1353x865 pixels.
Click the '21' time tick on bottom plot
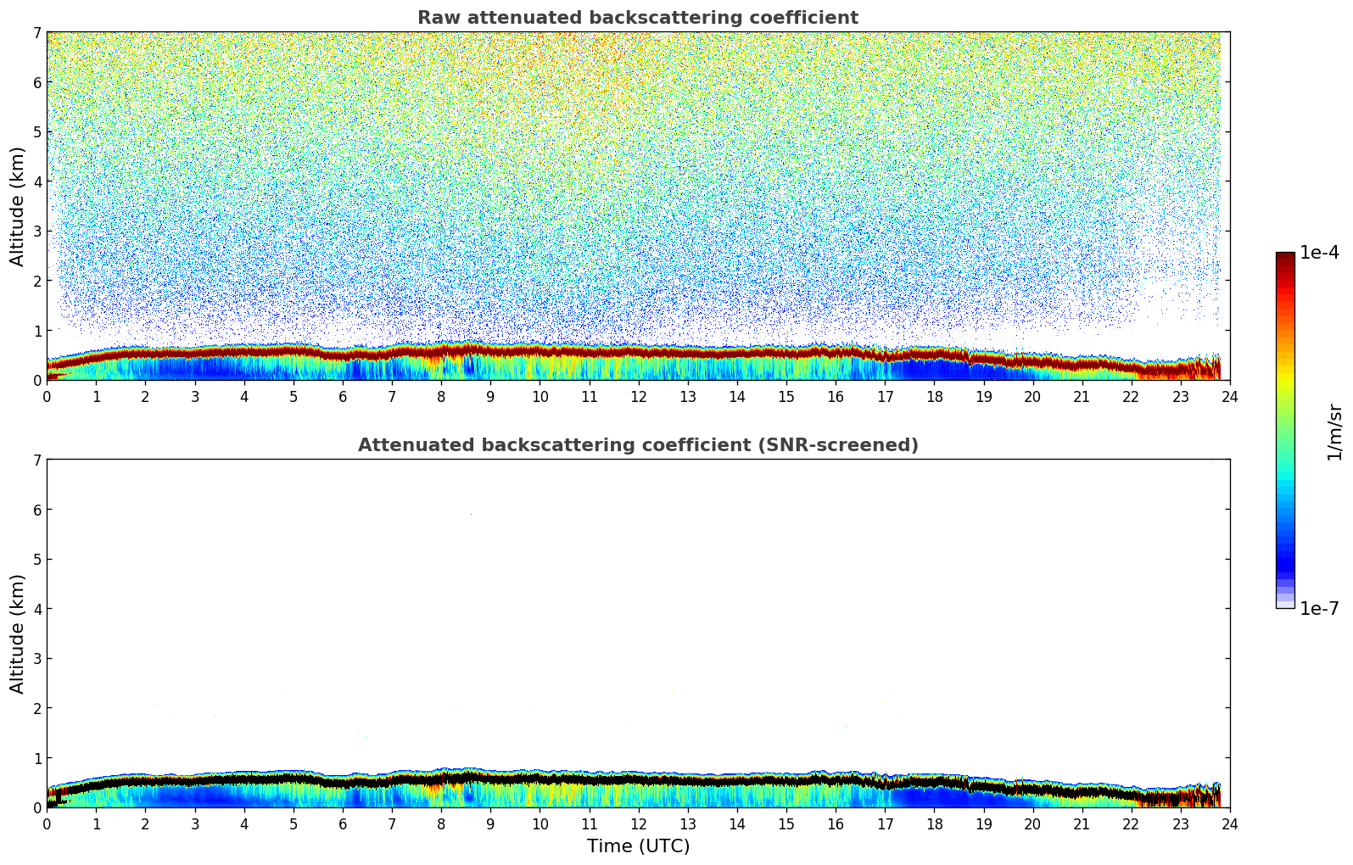[x=1082, y=823]
